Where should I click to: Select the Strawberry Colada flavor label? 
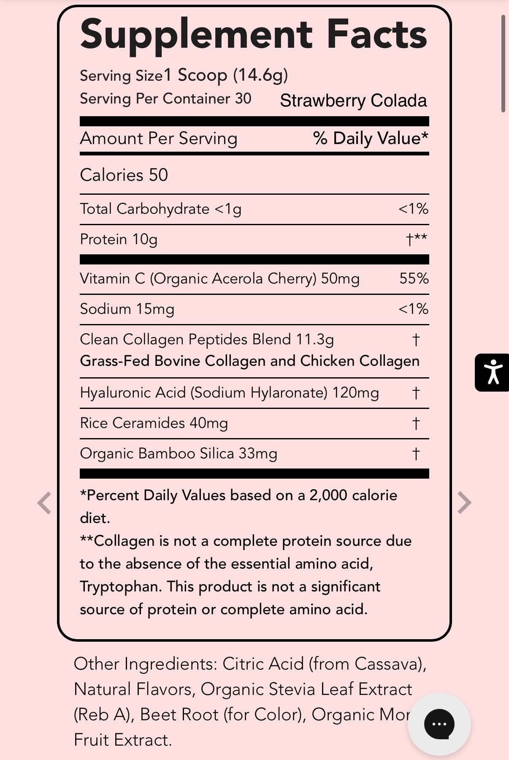click(x=353, y=101)
